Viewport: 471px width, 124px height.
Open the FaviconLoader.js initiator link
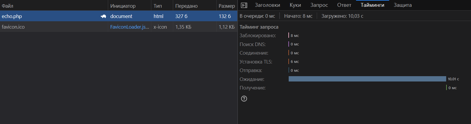point(129,27)
